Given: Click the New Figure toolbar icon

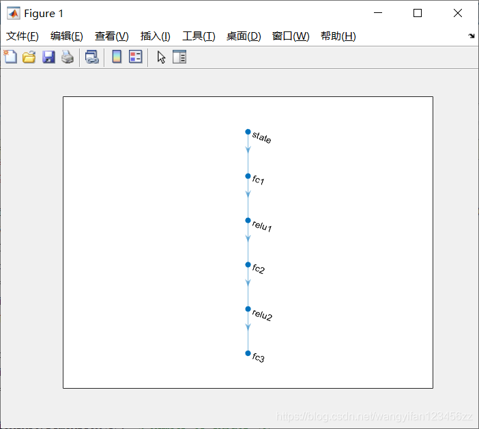Looking at the screenshot, I should (10, 57).
